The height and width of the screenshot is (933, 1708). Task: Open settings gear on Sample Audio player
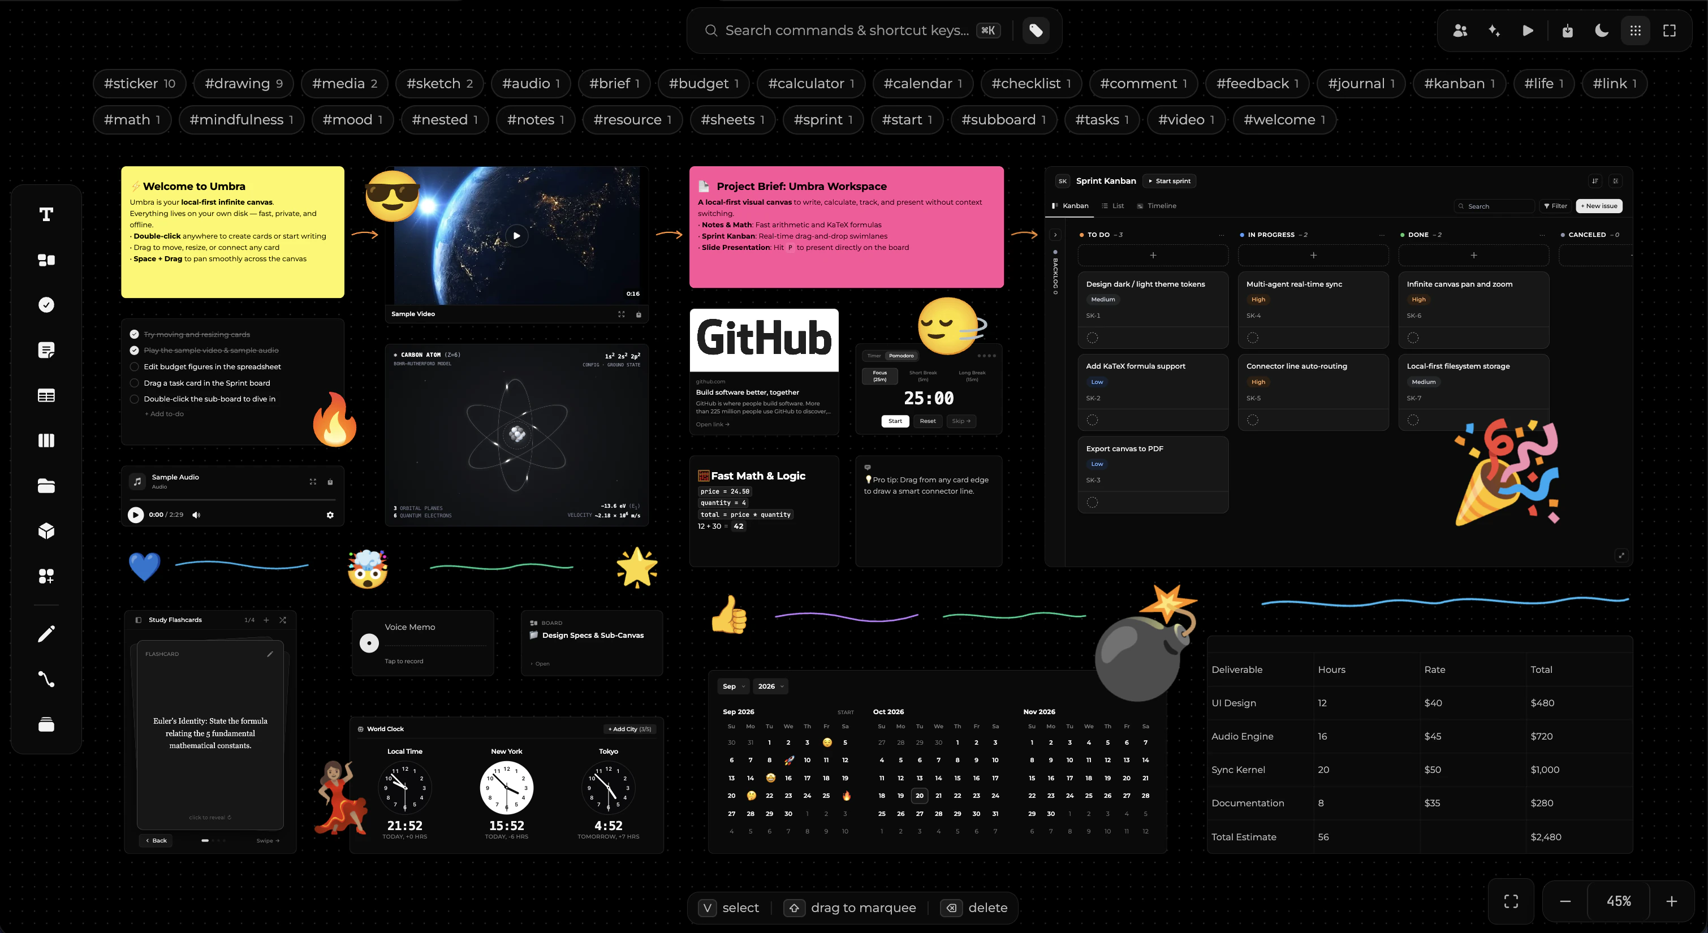coord(330,515)
